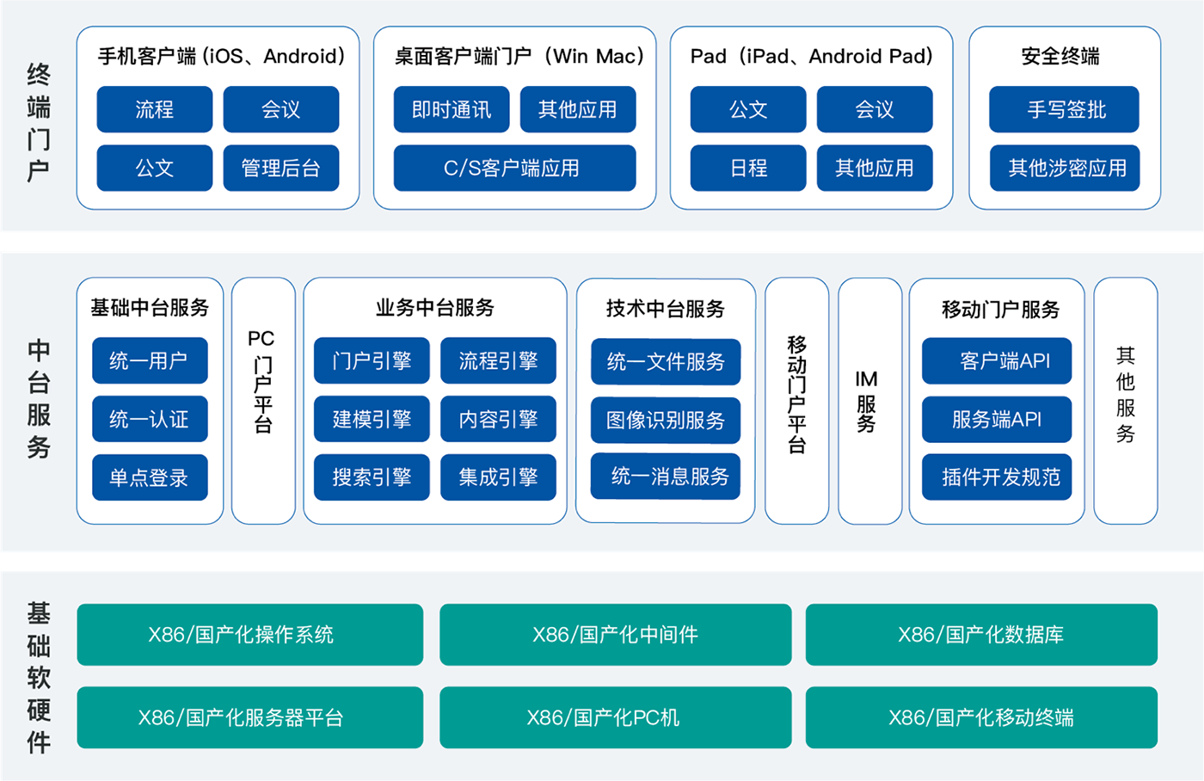
Task: Open 其他涉密应用 in secure terminal panel
Action: coord(1064,168)
